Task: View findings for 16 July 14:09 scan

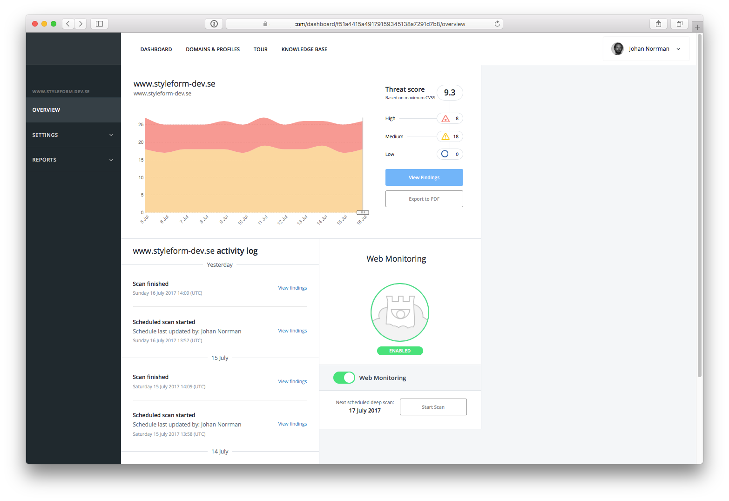Action: click(x=292, y=288)
